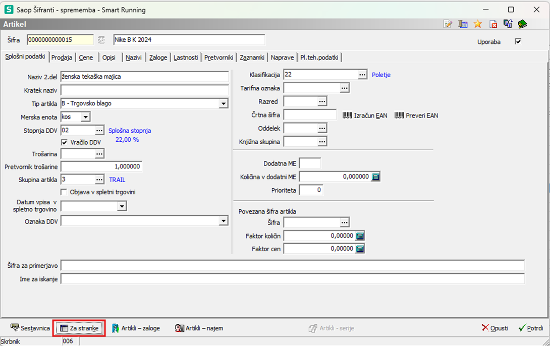Switch to the Lastnosti tab
The height and width of the screenshot is (346, 550).
[186, 57]
